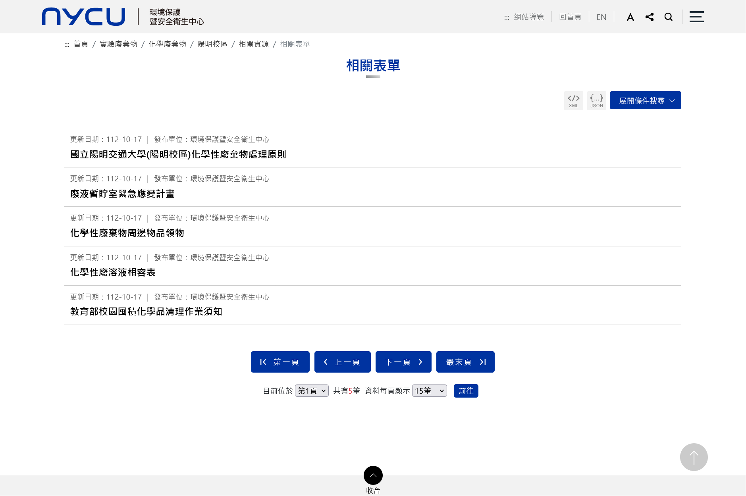The height and width of the screenshot is (496, 746).
Task: Select 化學廢棄物 in the breadcrumb
Action: pos(167,44)
